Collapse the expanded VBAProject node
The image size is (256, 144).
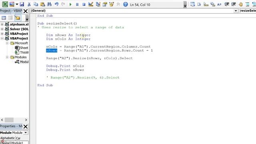tap(2, 38)
